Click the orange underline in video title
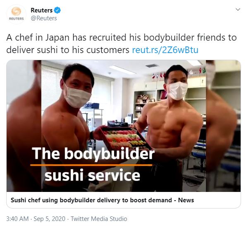 coord(91,165)
